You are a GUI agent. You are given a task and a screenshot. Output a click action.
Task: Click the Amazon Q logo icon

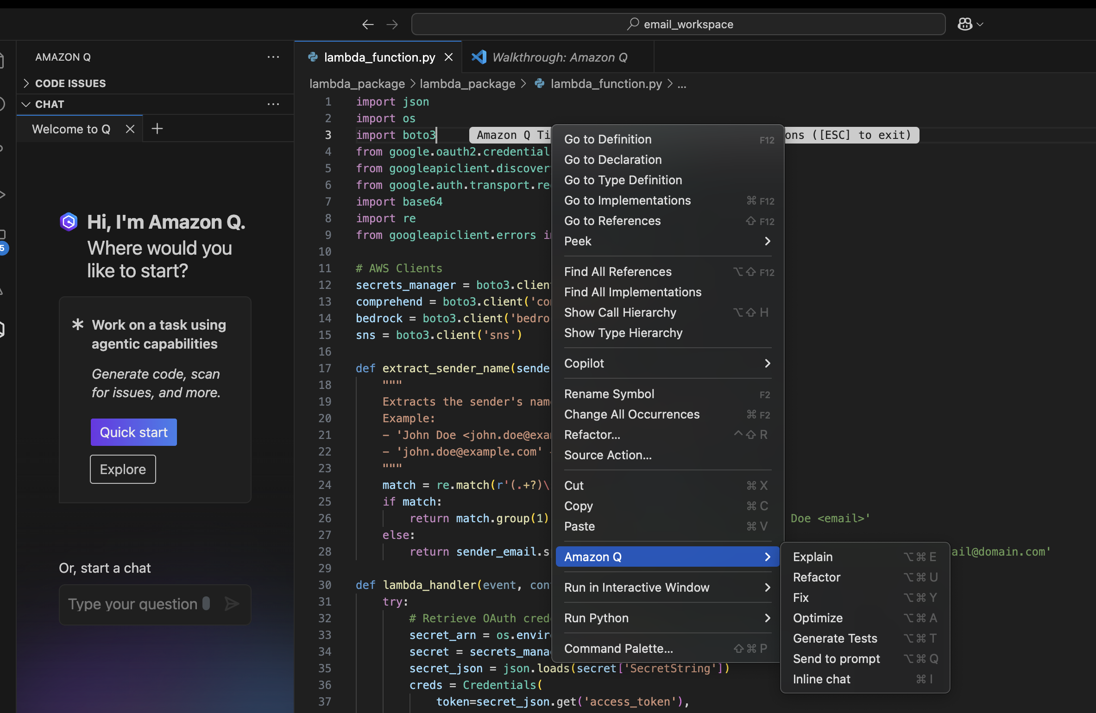coord(69,222)
